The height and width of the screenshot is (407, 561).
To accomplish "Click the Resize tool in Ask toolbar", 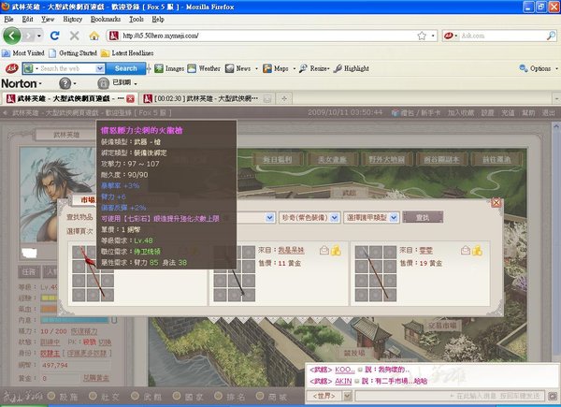I will click(314, 68).
